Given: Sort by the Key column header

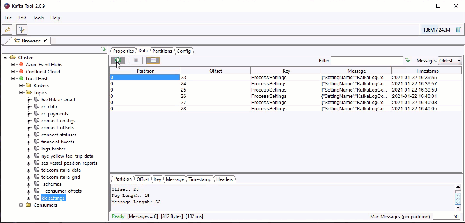Looking at the screenshot, I should [x=286, y=71].
